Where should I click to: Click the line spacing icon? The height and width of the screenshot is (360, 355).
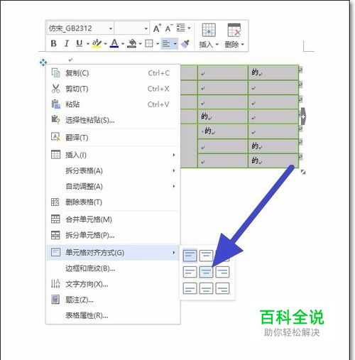(x=181, y=28)
